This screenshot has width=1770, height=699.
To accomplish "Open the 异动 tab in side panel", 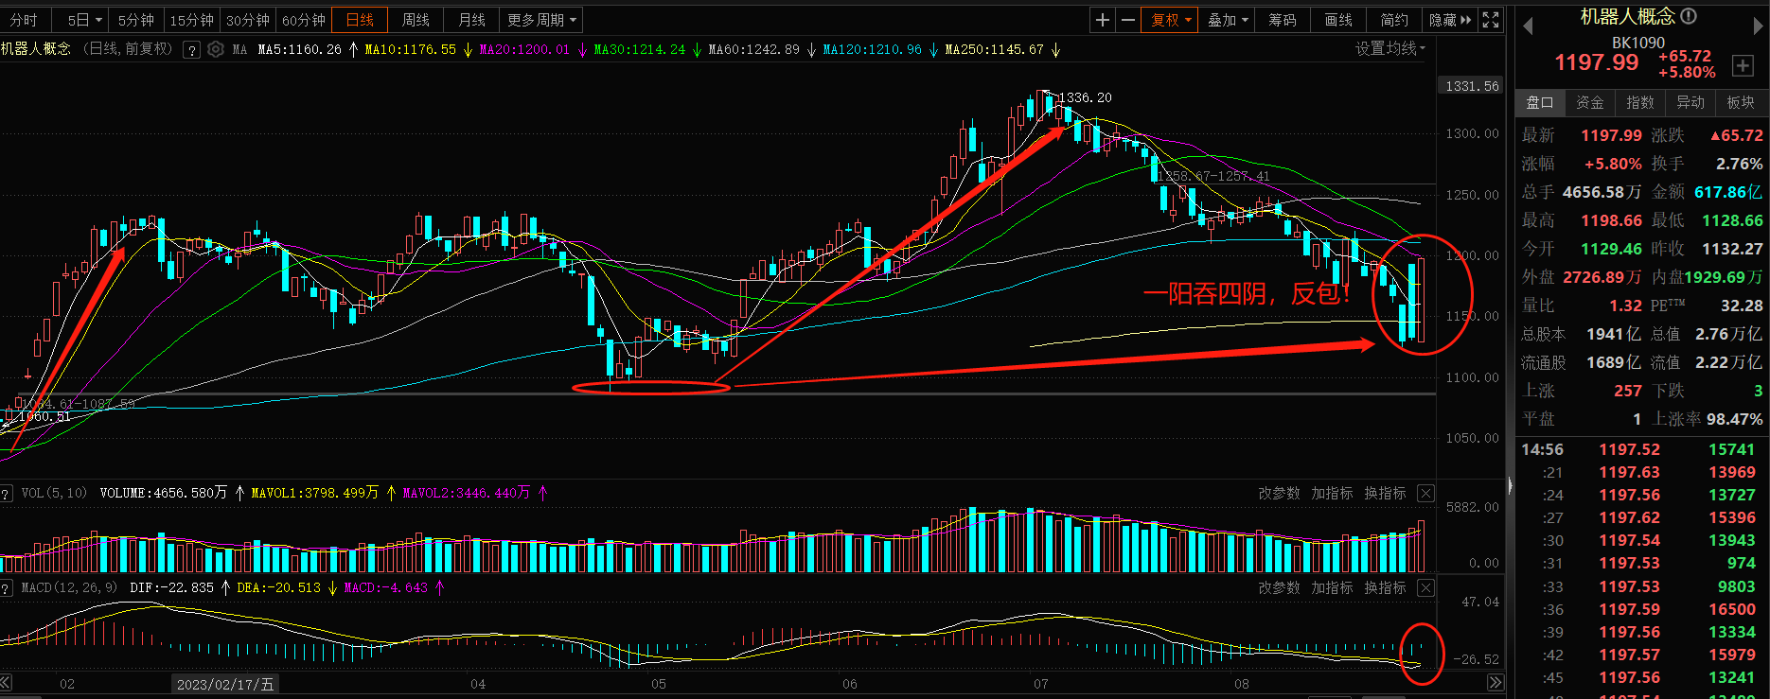I will [x=1690, y=103].
